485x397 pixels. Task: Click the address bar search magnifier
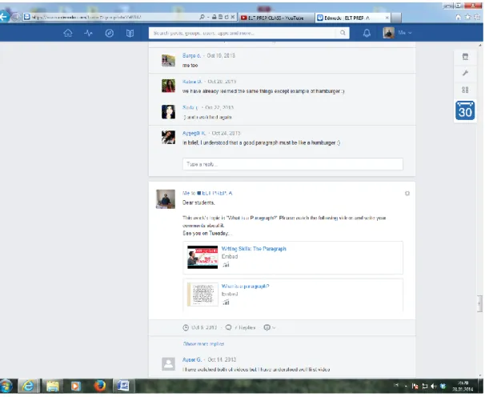(202, 17)
